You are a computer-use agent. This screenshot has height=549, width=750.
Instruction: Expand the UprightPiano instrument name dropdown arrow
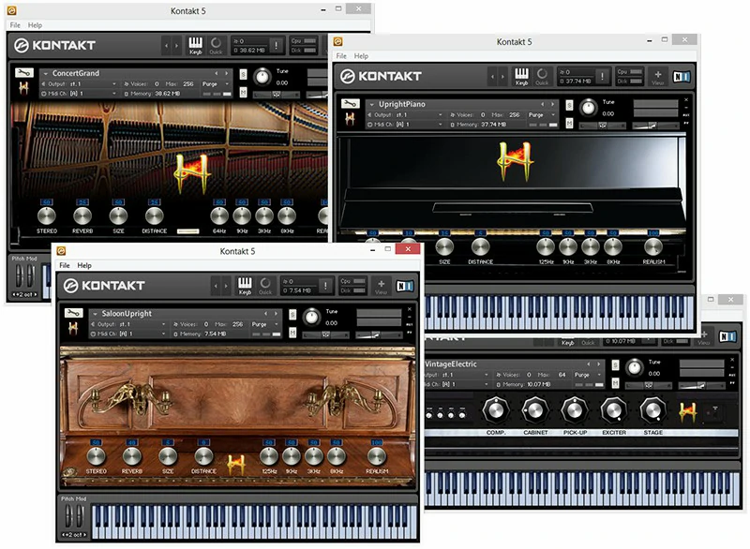tap(372, 104)
